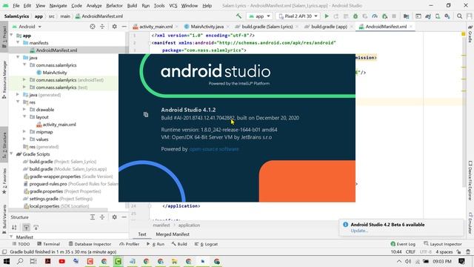Open the Refactor menu
Image resolution: width=474 pixels, height=267 pixels.
[114, 5]
